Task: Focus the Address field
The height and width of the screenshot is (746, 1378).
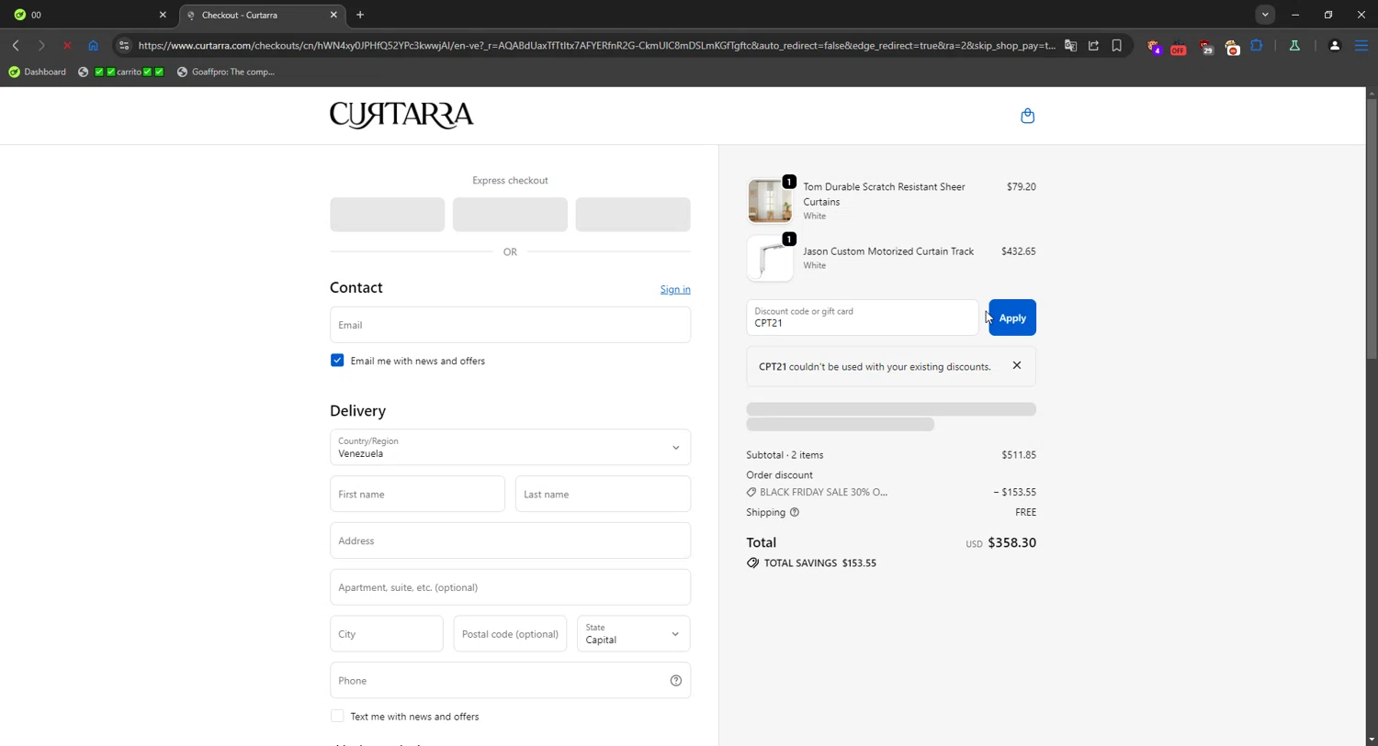Action: tap(510, 540)
